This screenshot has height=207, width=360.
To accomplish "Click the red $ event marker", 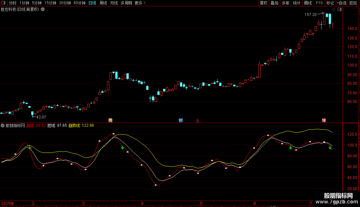I will 198,121.
